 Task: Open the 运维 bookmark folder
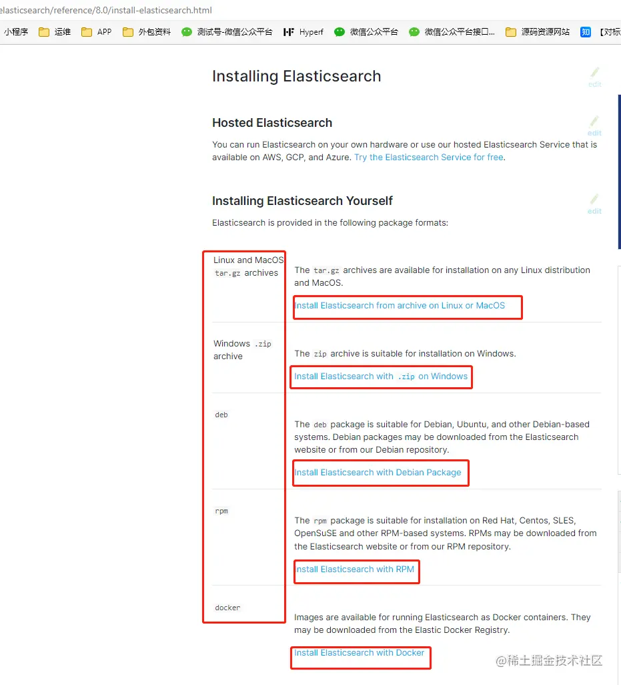click(55, 32)
